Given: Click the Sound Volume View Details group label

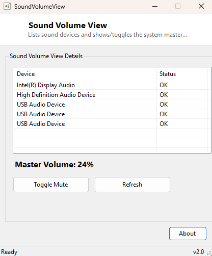Looking at the screenshot, I should point(46,56).
